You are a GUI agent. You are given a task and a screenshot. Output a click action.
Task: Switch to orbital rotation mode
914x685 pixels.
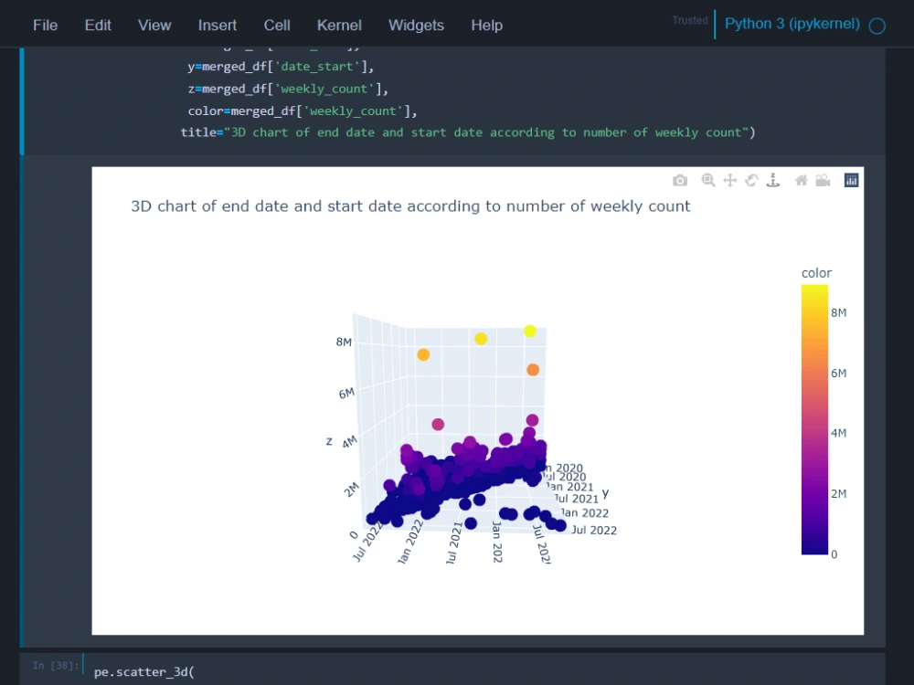[751, 180]
